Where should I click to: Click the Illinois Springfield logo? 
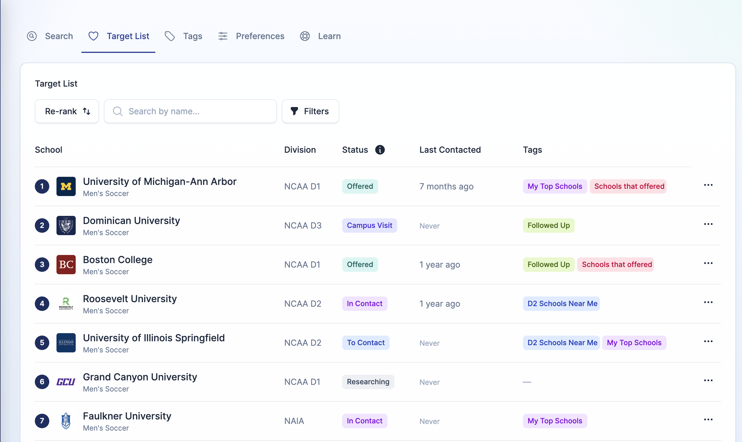(x=66, y=343)
